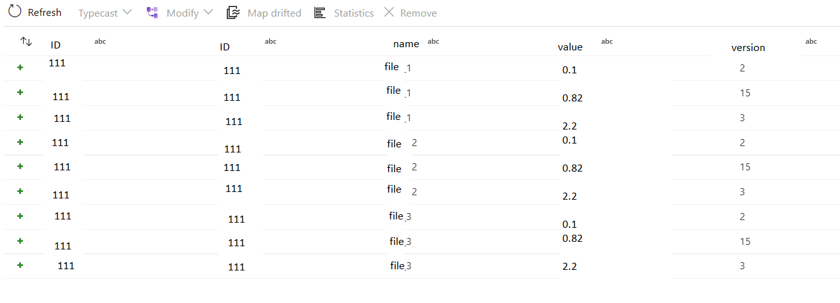
Task: Click the Statistics bar icon
Action: tap(320, 13)
